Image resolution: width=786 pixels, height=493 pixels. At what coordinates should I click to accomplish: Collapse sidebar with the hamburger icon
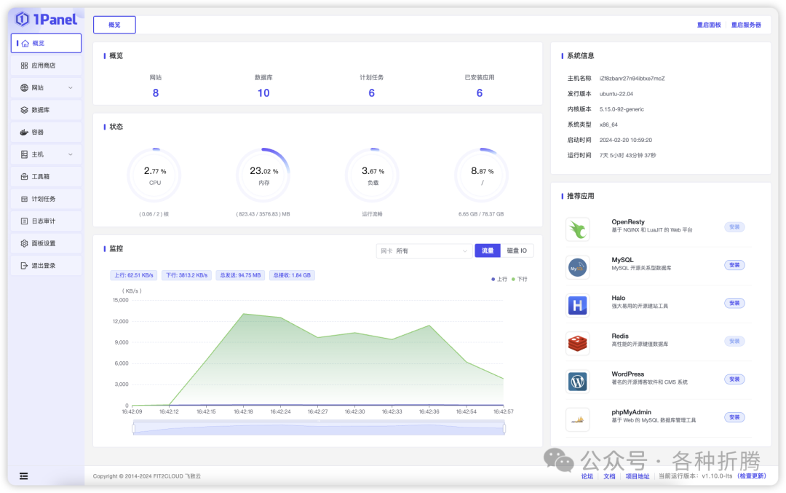pos(23,476)
